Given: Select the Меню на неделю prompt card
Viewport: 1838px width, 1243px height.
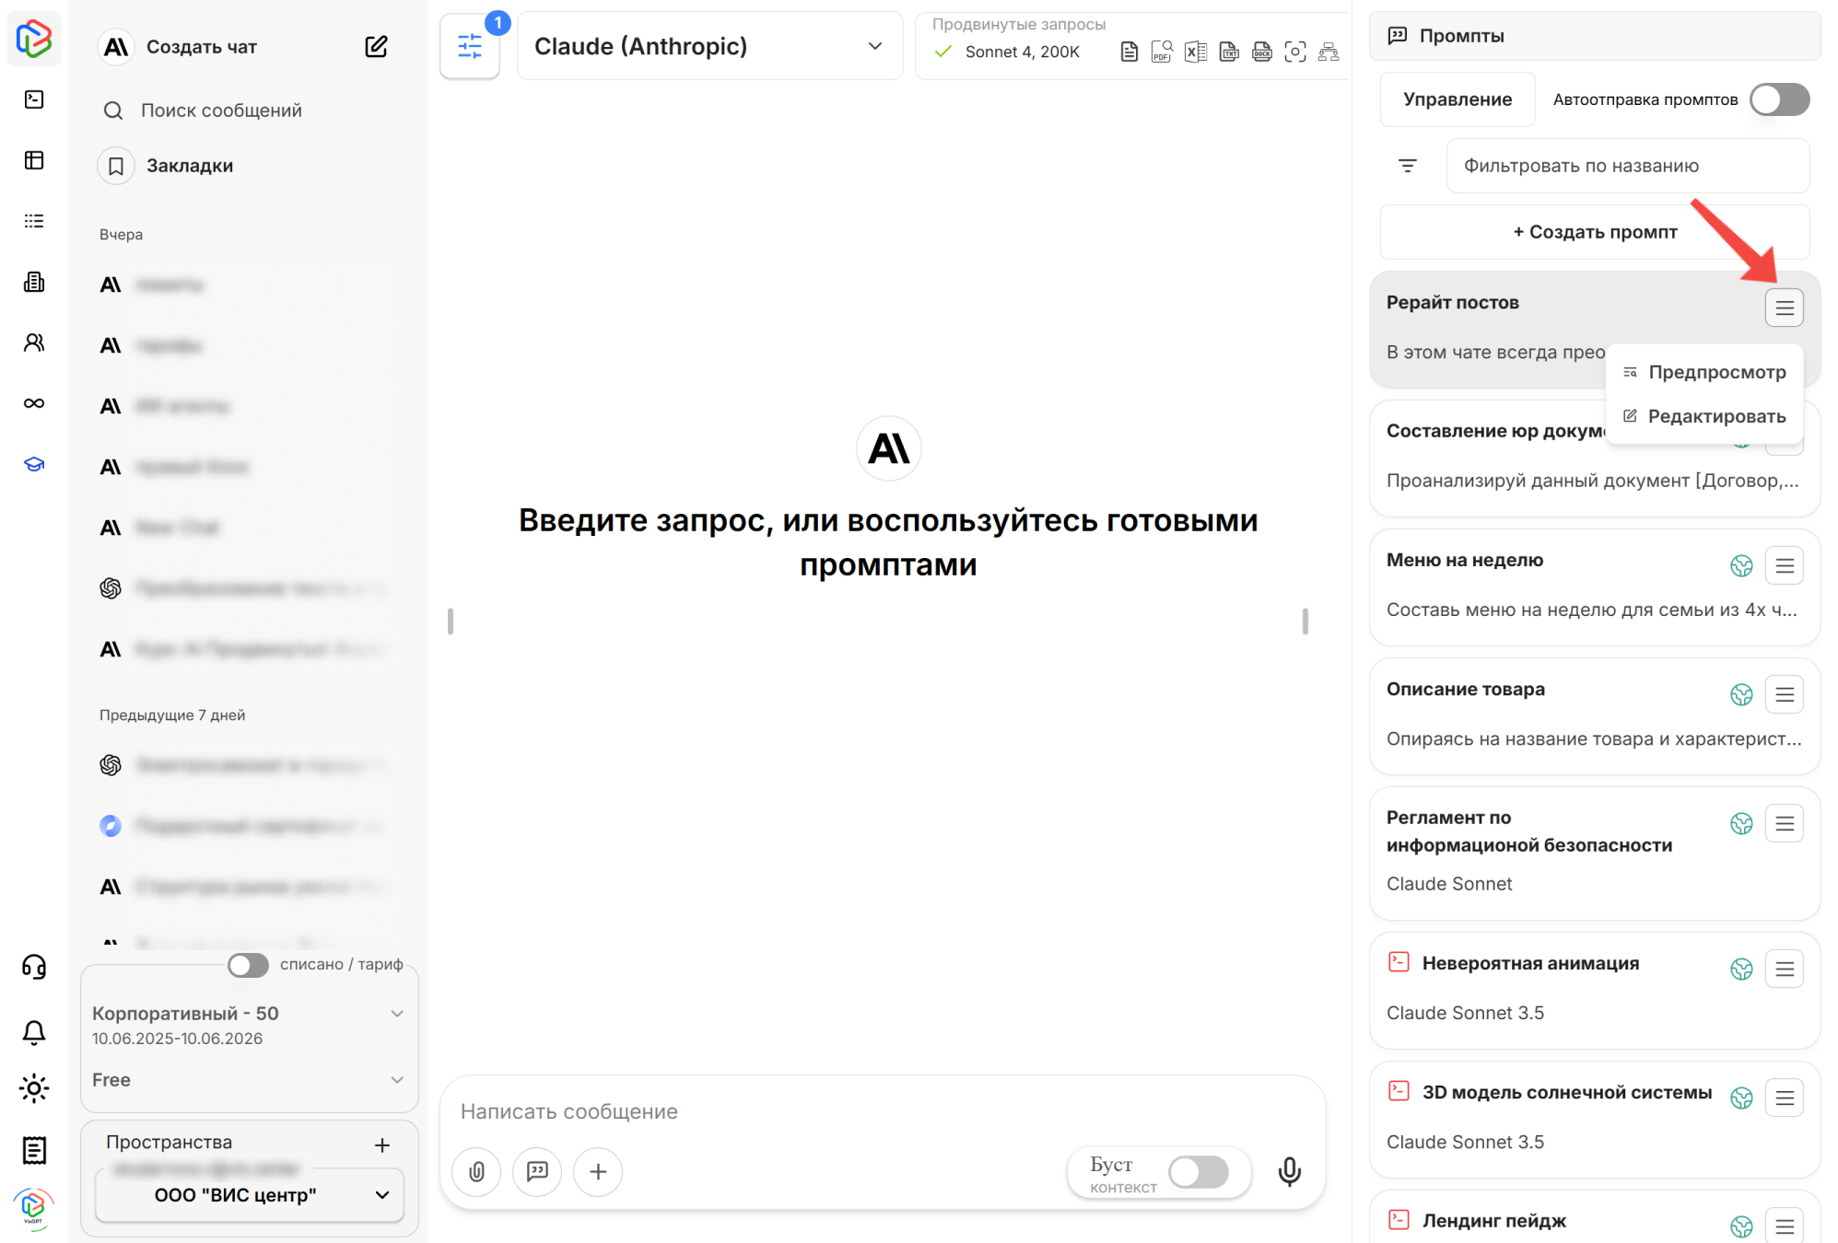Looking at the screenshot, I should (1595, 587).
